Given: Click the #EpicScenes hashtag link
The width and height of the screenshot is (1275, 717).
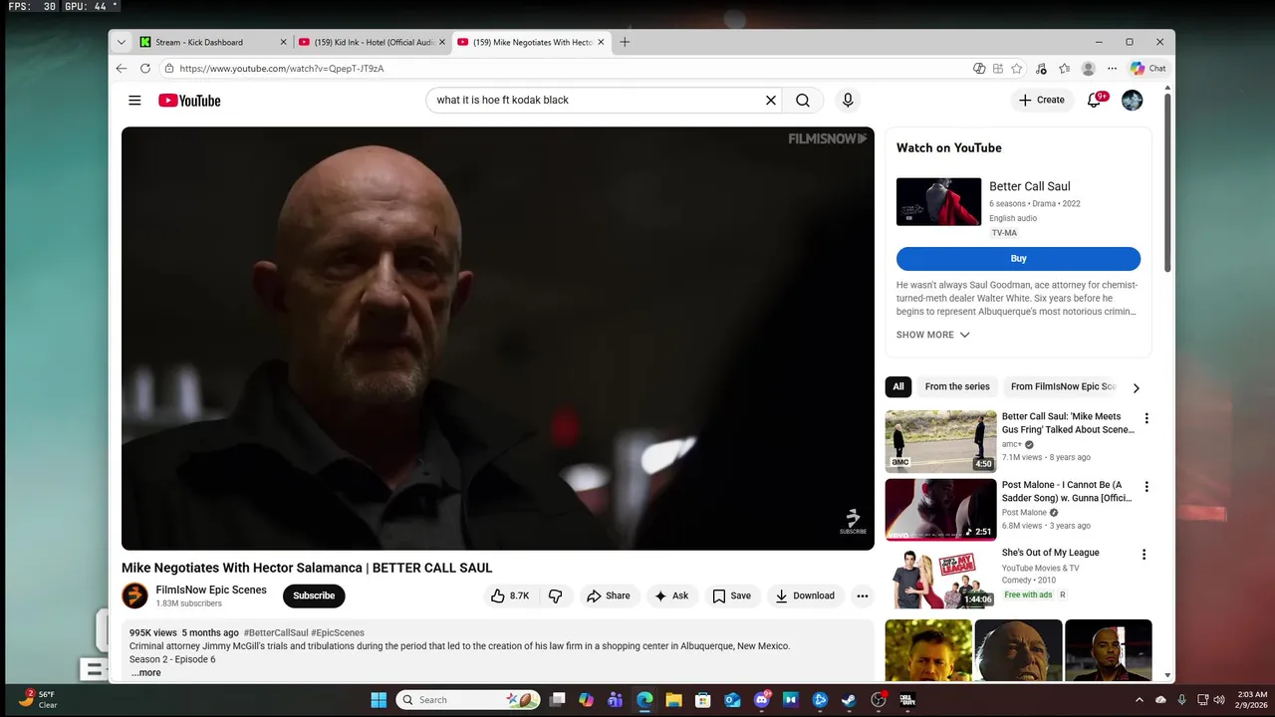Looking at the screenshot, I should coord(338,632).
